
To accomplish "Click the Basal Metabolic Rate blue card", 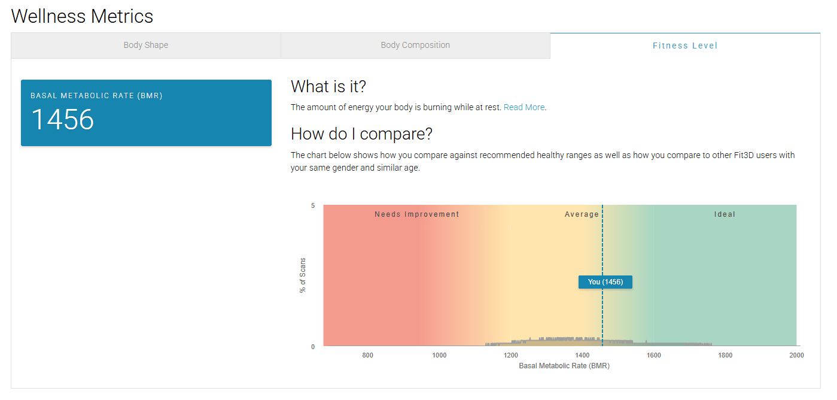I will (x=146, y=113).
